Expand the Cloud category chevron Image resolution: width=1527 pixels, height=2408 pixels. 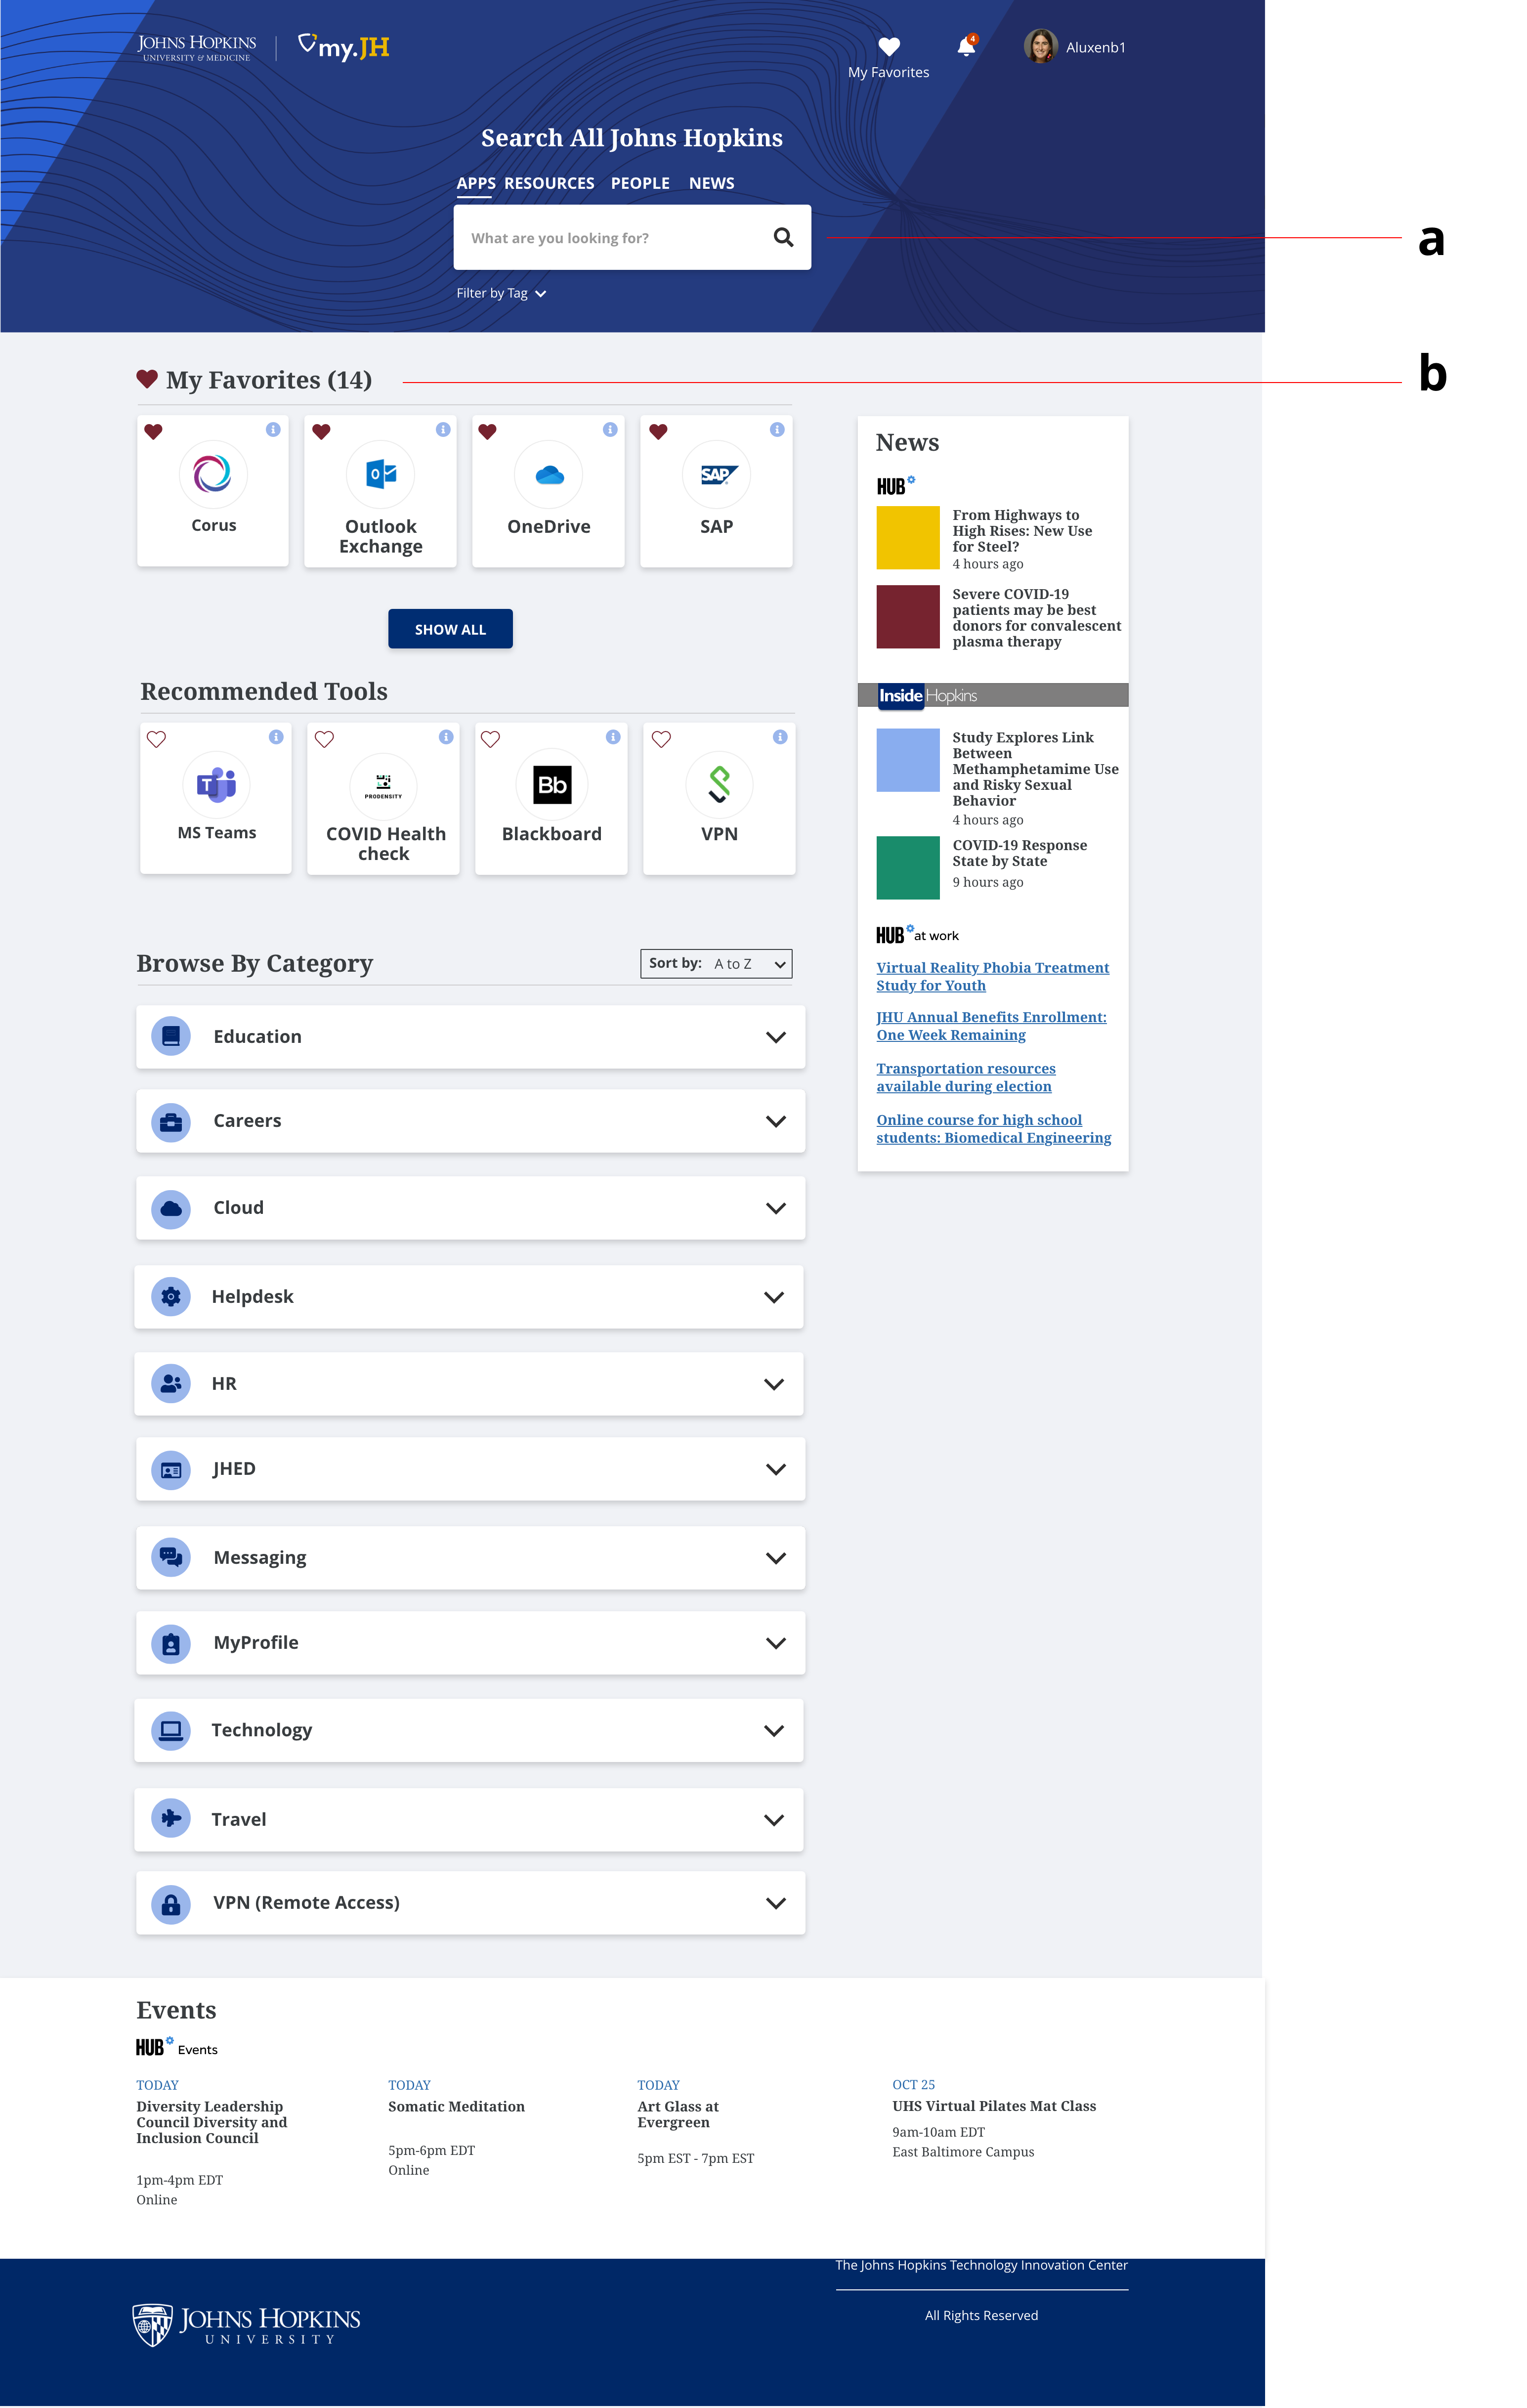coord(775,1208)
